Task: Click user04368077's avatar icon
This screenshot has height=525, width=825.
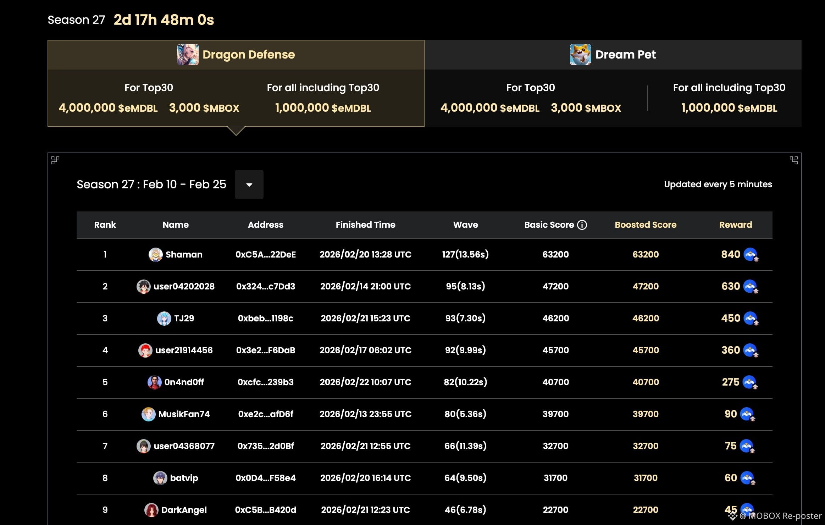Action: [x=143, y=446]
